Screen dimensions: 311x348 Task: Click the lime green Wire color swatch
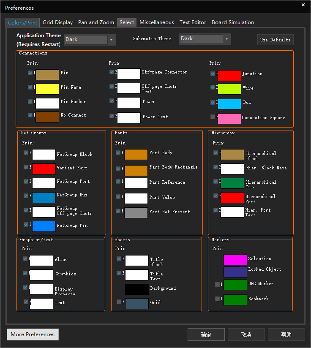click(229, 90)
